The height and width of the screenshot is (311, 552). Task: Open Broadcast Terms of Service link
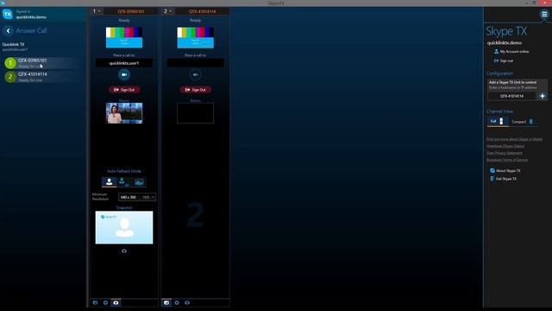pyautogui.click(x=507, y=160)
